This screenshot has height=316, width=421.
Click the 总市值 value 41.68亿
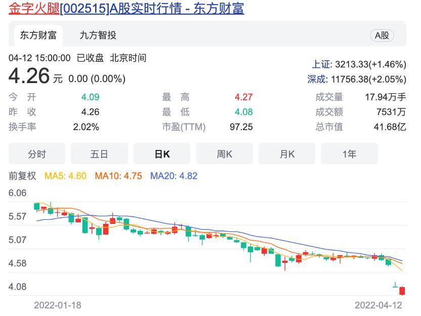(x=390, y=127)
